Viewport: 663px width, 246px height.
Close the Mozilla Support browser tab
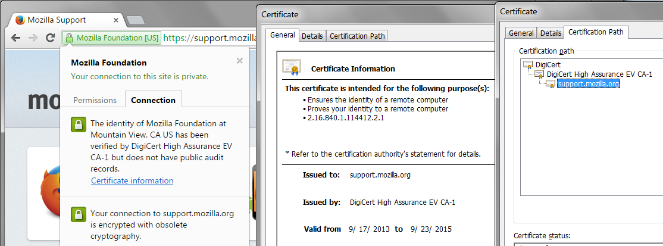click(x=116, y=20)
